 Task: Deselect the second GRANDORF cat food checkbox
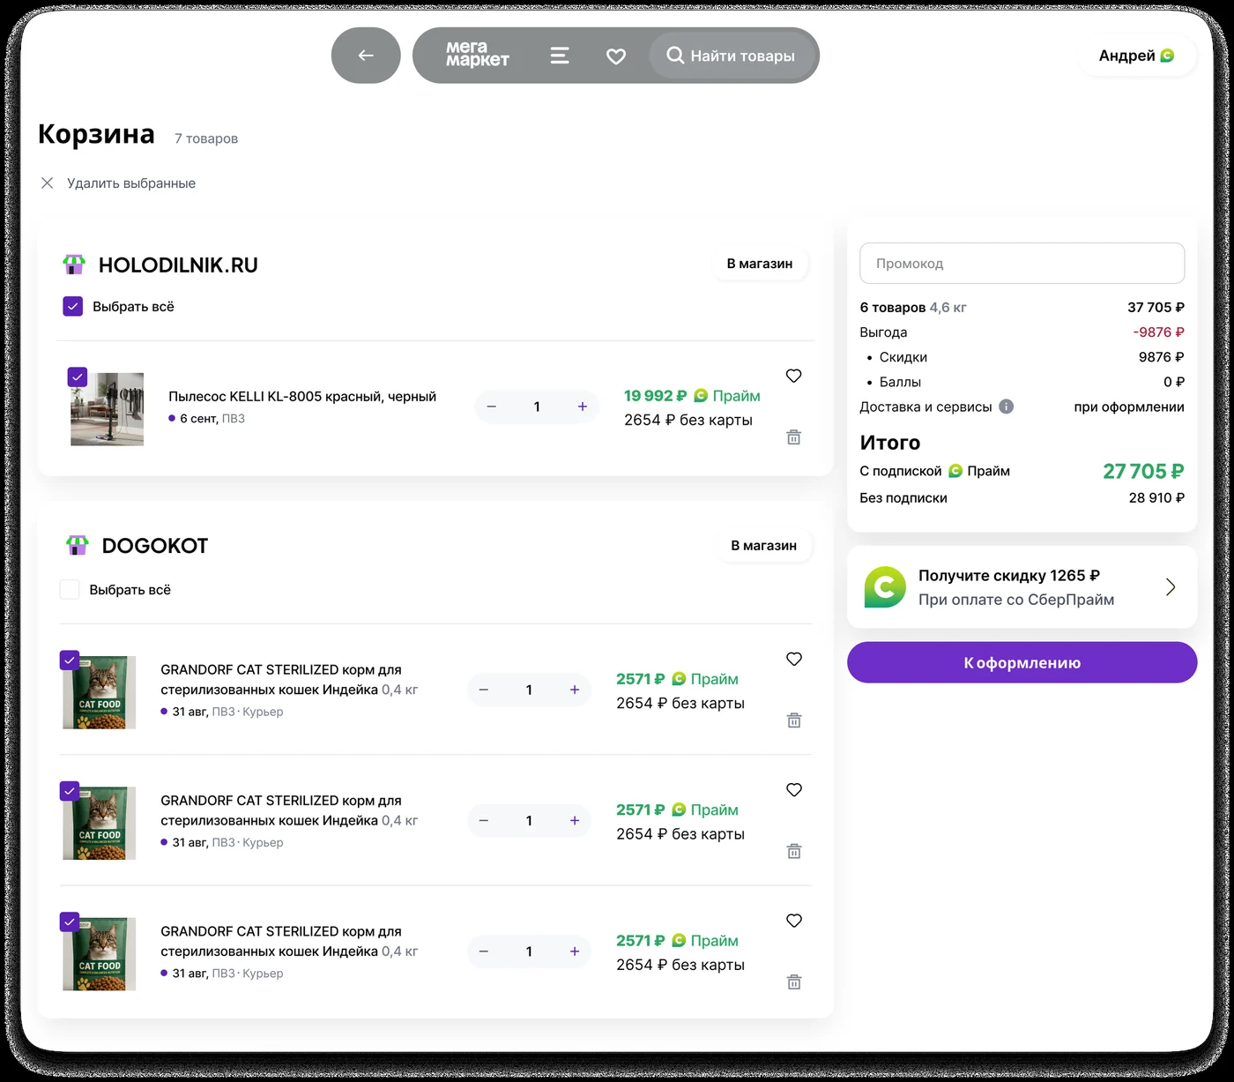(x=70, y=790)
